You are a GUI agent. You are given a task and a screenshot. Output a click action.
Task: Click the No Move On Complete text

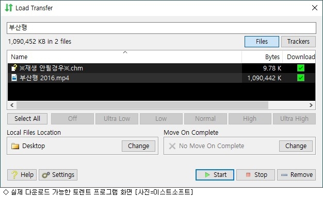tap(212, 146)
